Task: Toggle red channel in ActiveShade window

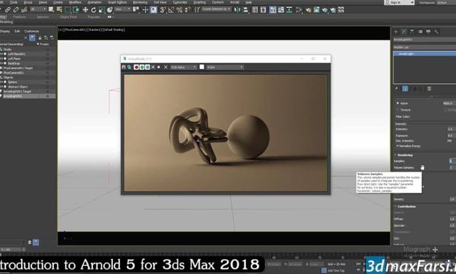Action: pos(136,67)
